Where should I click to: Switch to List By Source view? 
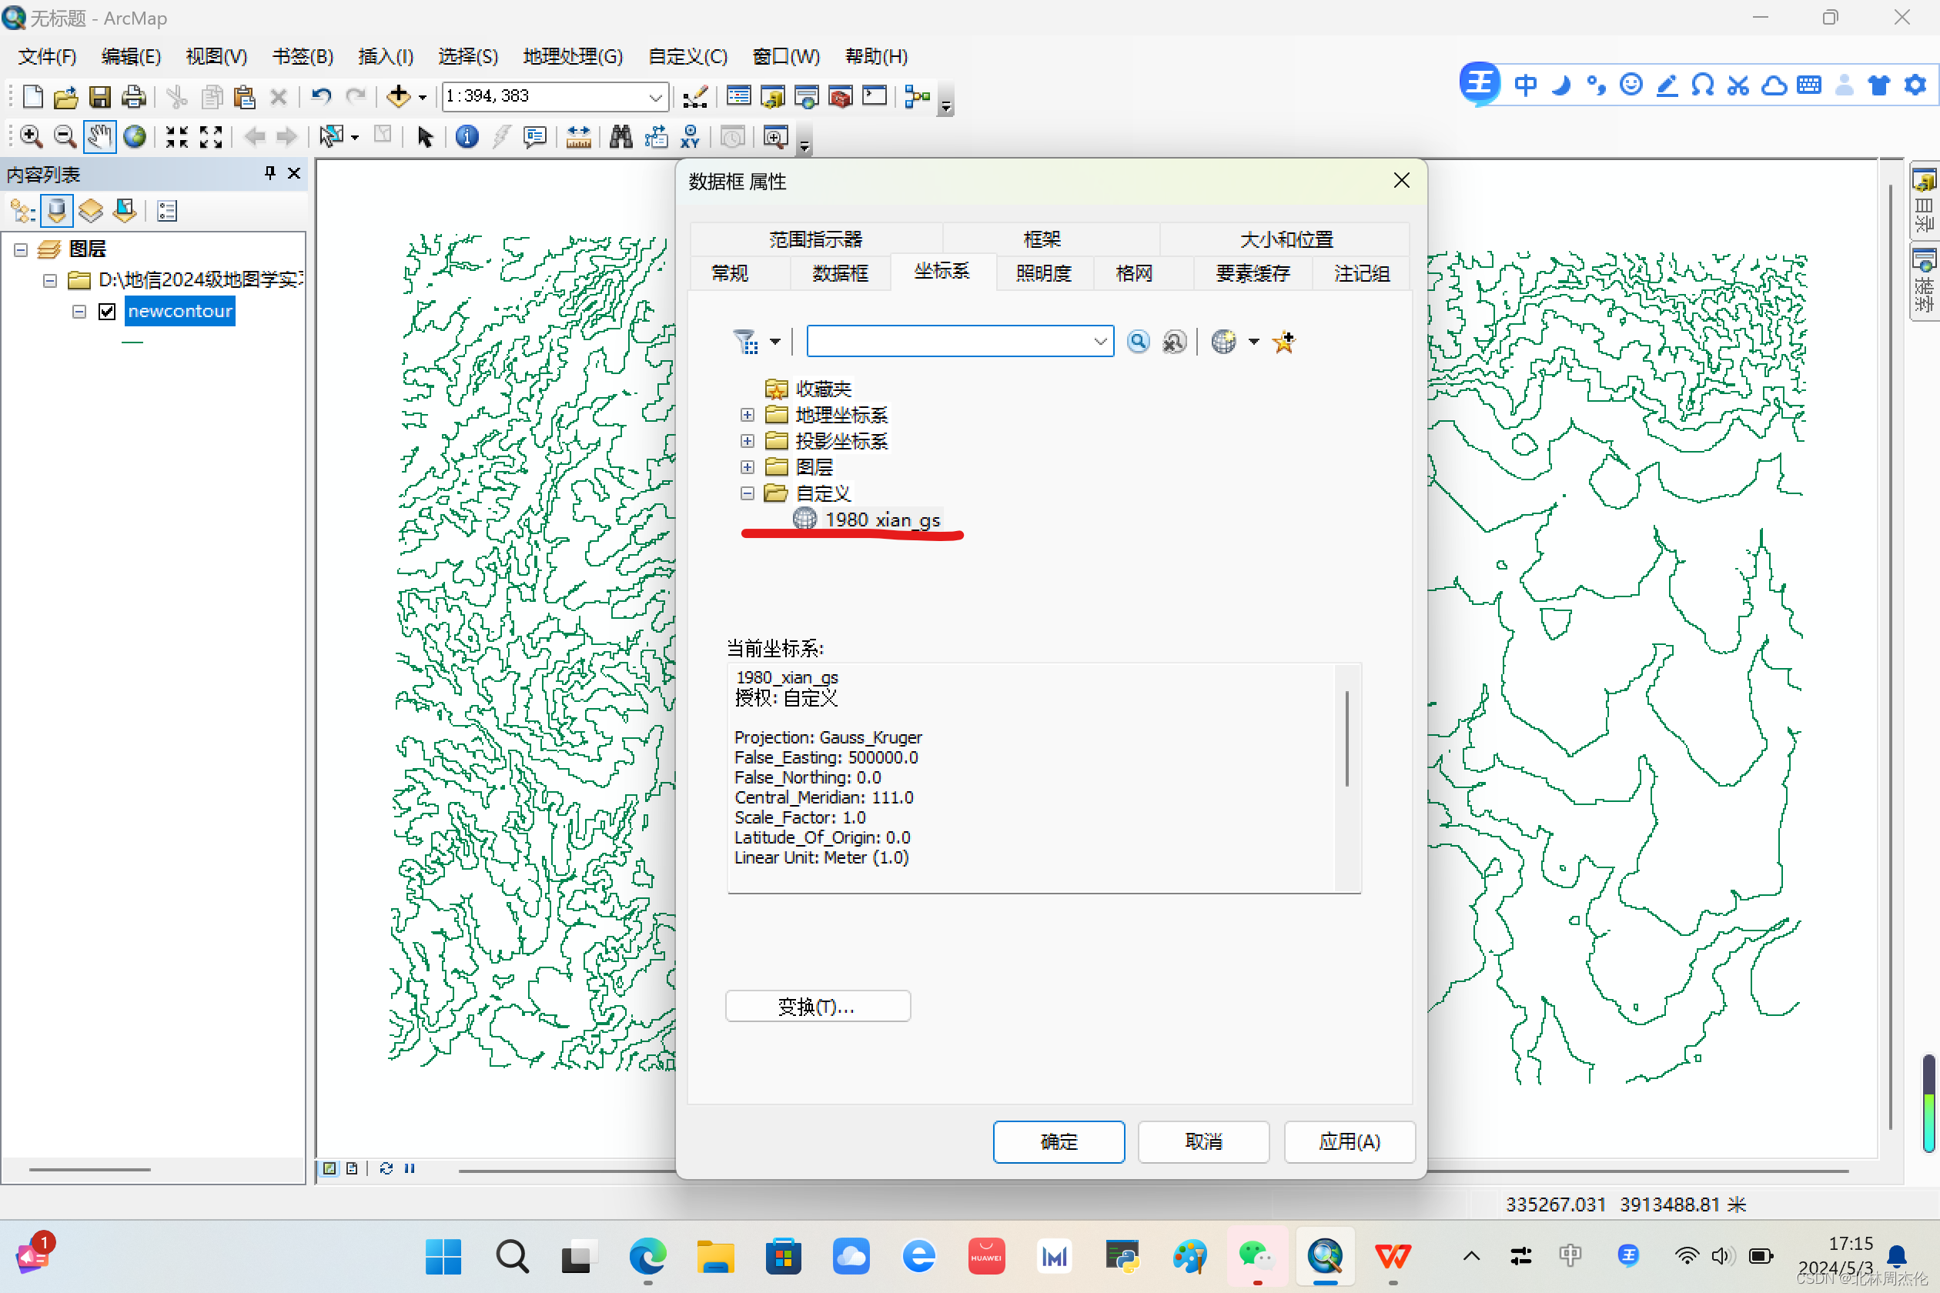[56, 211]
